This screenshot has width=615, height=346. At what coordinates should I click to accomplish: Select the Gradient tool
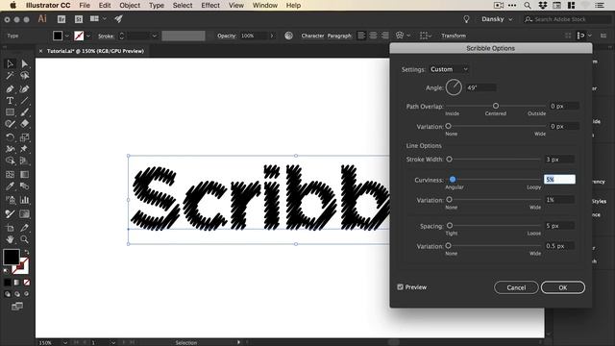click(x=24, y=175)
